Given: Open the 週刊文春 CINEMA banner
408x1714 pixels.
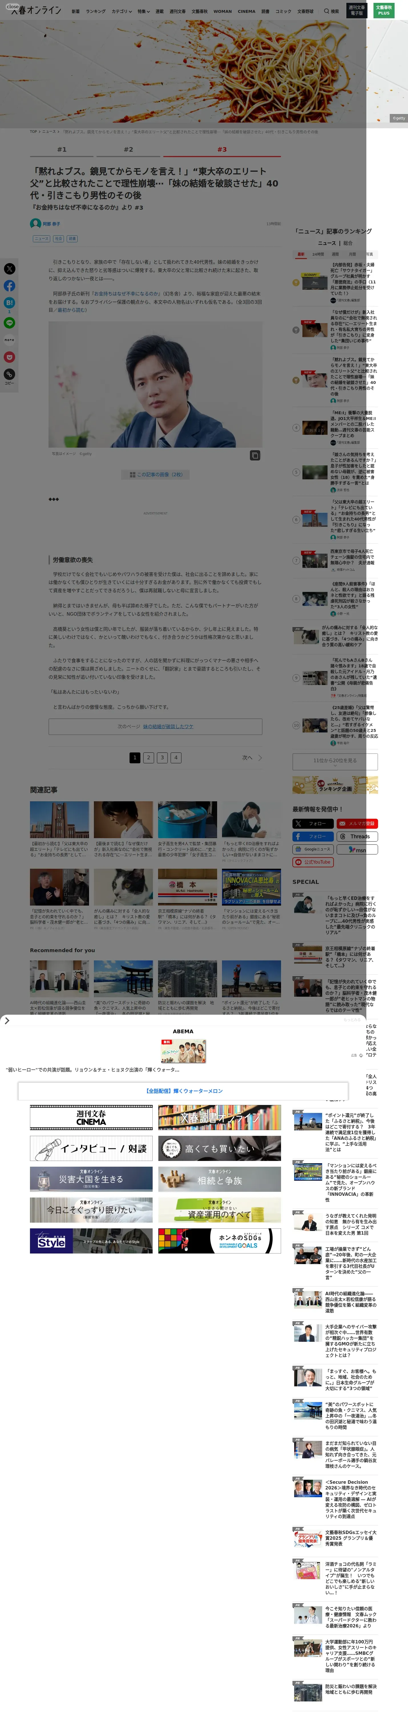Looking at the screenshot, I should (91, 1118).
